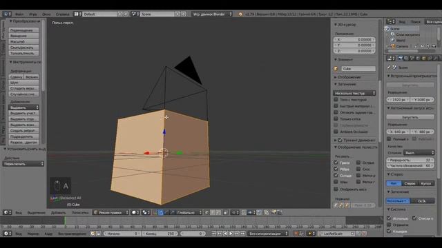Click the Вращение button

23,36
